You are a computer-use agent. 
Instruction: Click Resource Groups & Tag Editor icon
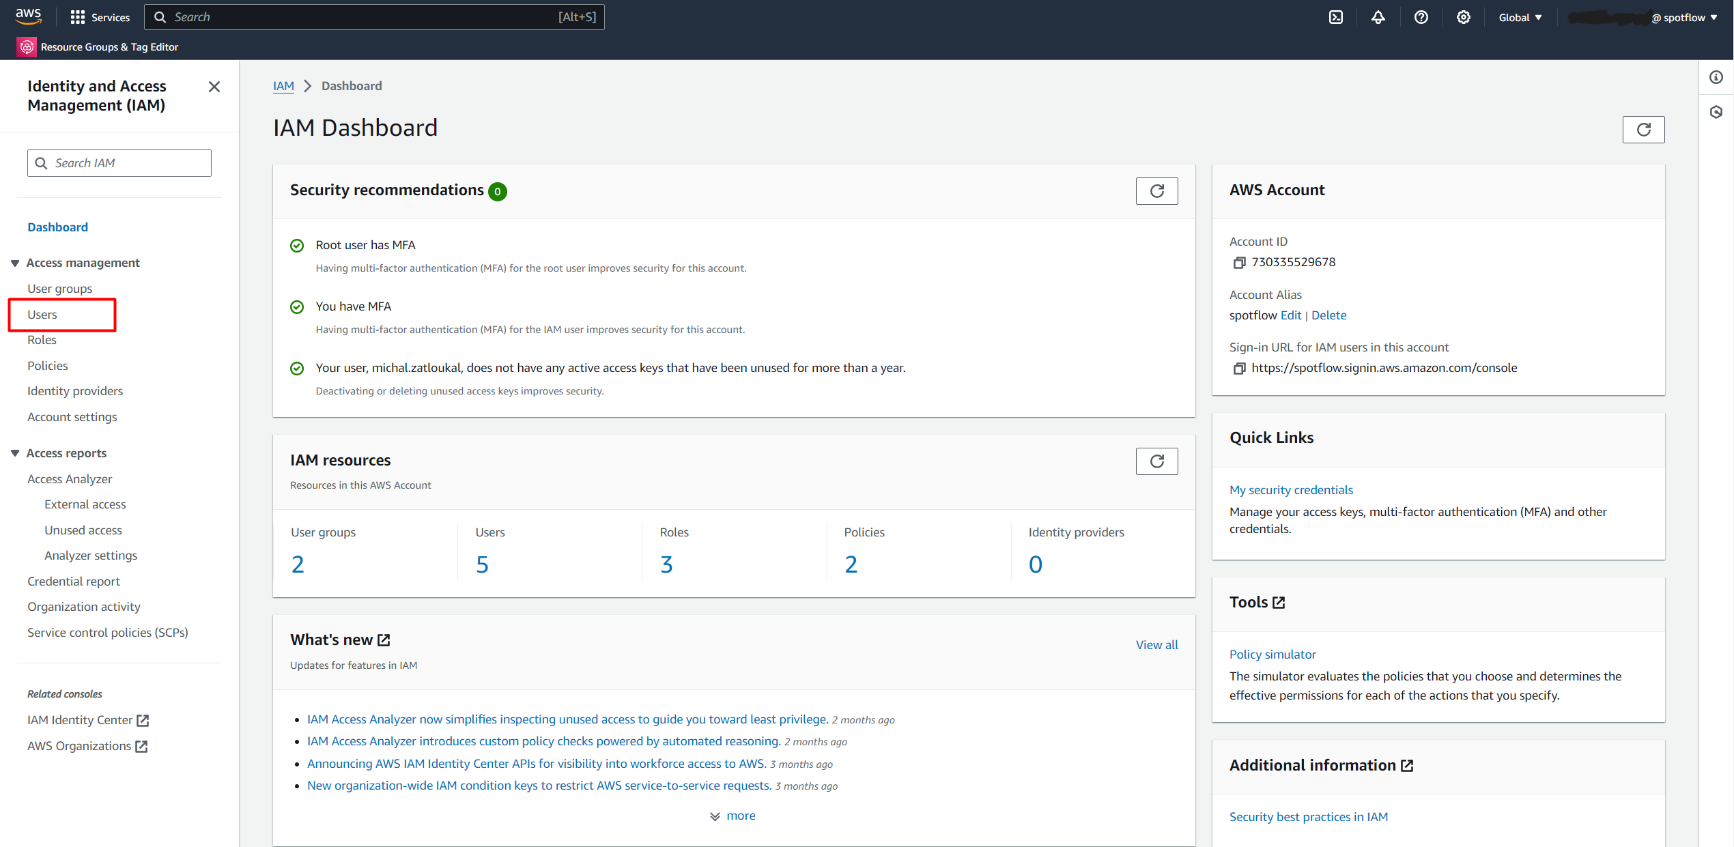point(27,47)
